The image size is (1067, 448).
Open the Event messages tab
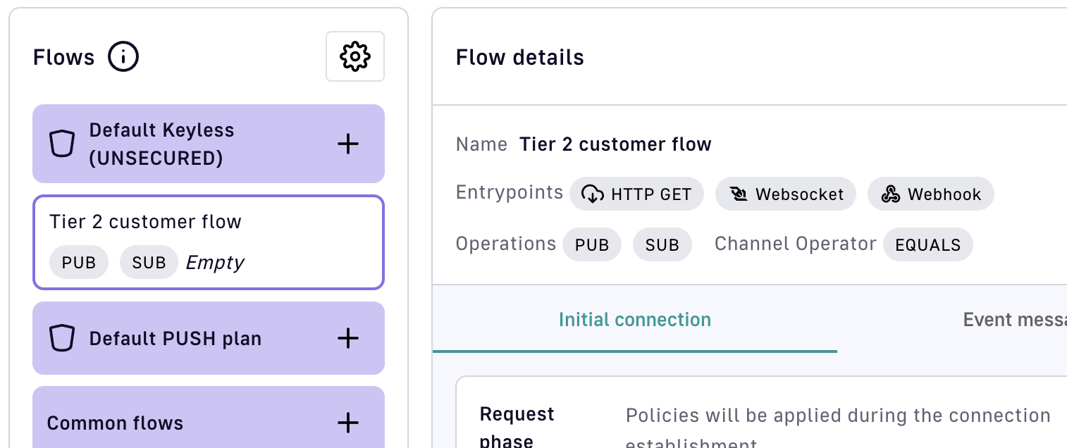tap(1013, 320)
